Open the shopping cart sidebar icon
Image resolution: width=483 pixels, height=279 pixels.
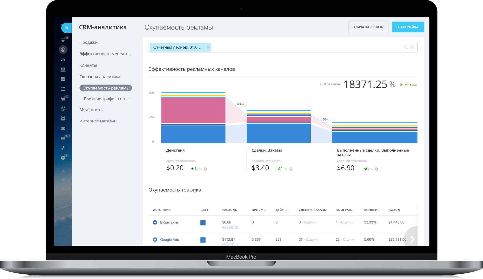pyautogui.click(x=63, y=99)
